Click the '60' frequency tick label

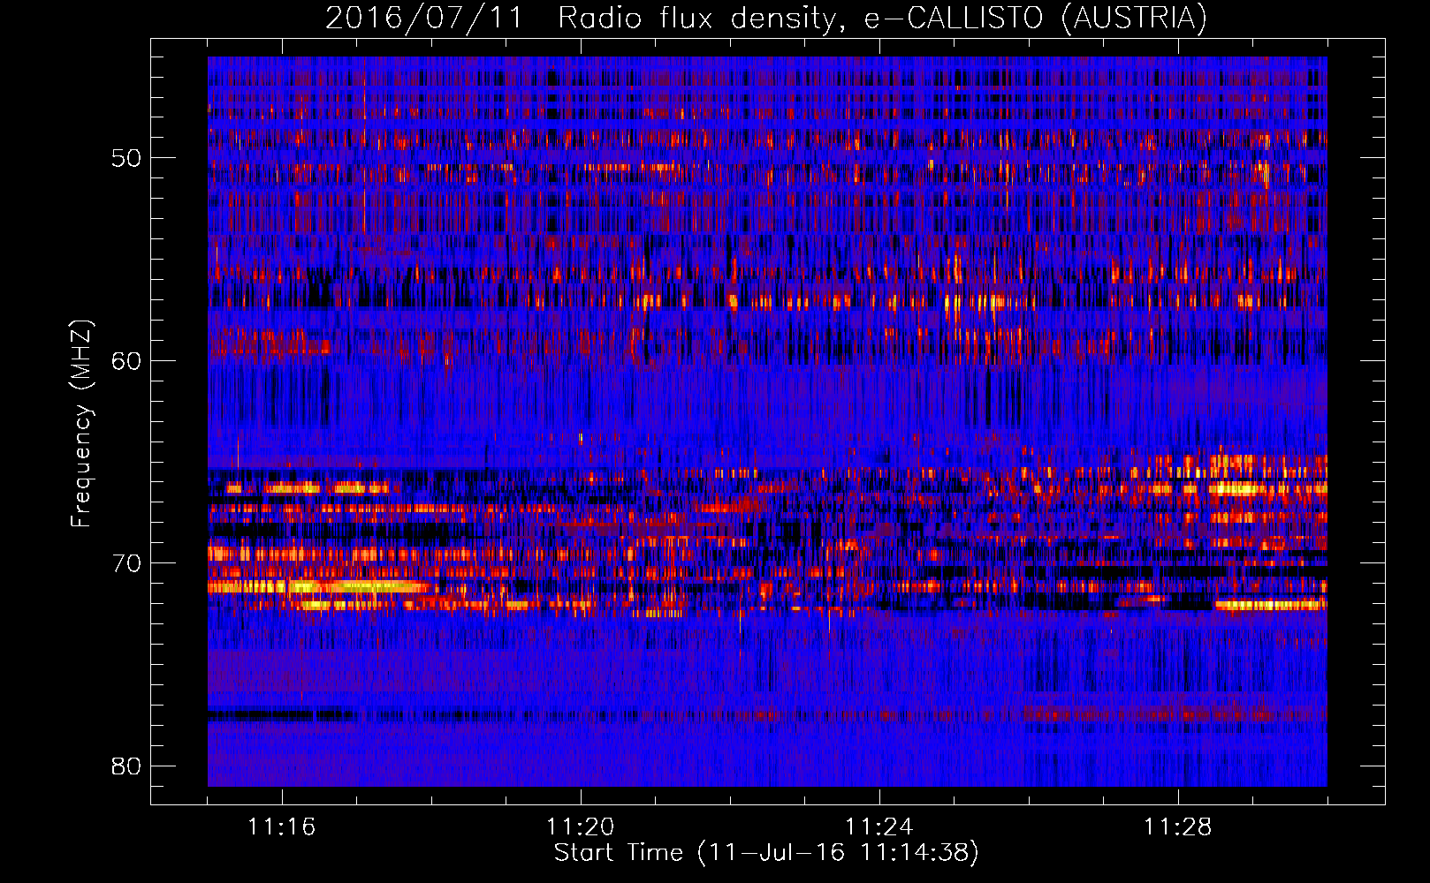pos(126,360)
